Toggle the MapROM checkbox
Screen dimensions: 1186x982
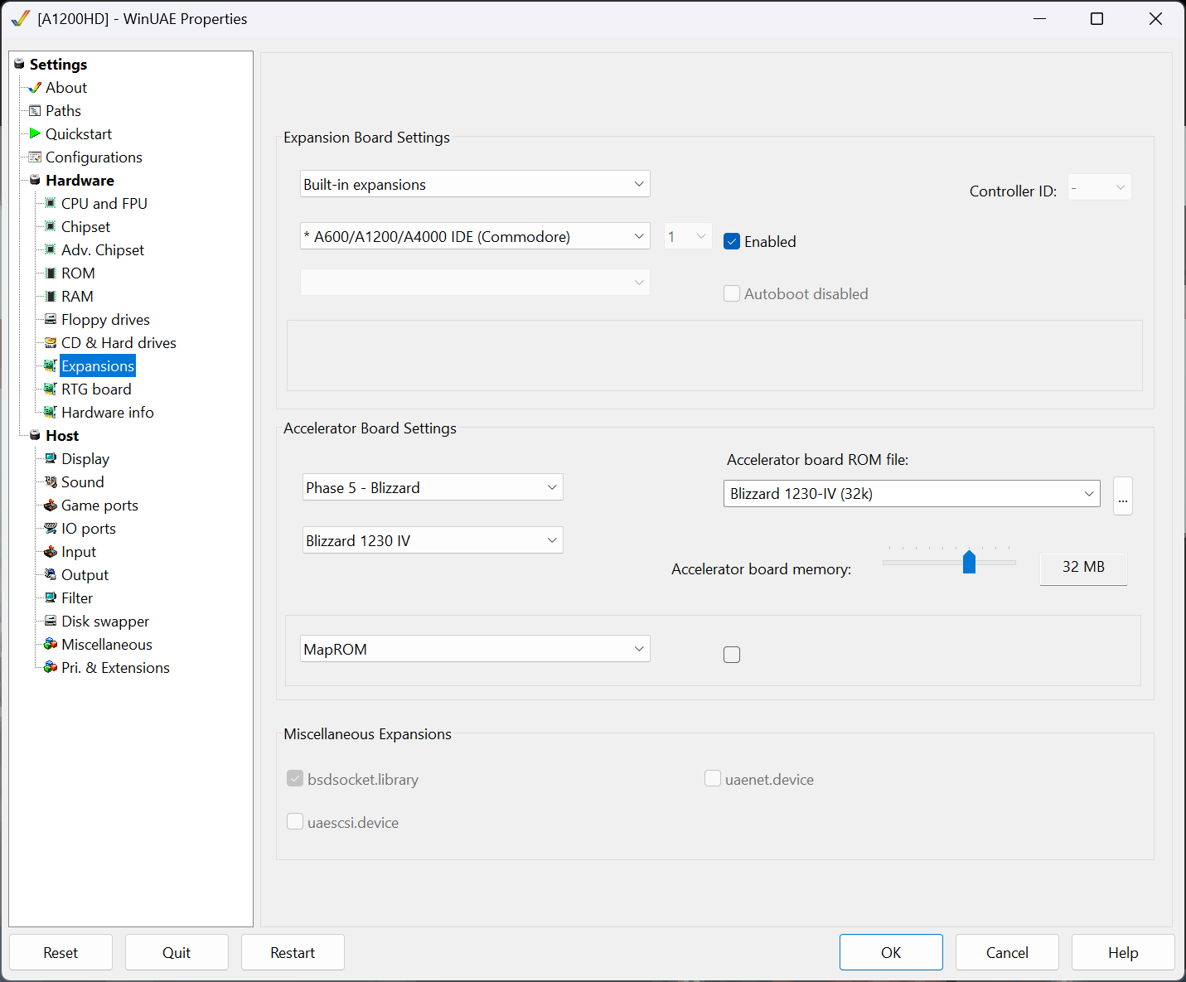[732, 655]
